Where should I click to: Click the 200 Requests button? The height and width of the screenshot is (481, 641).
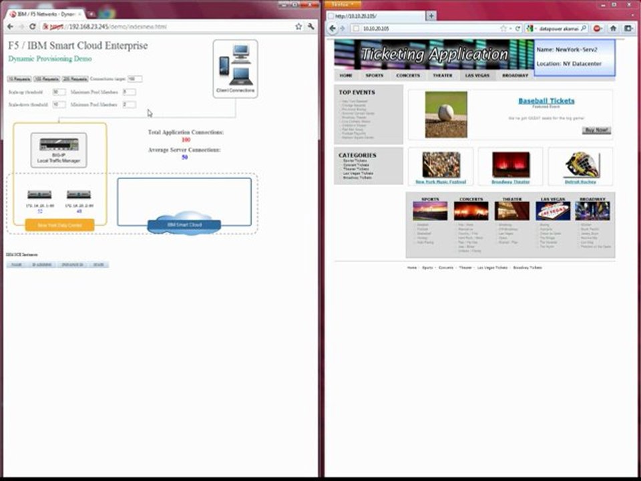tap(75, 79)
